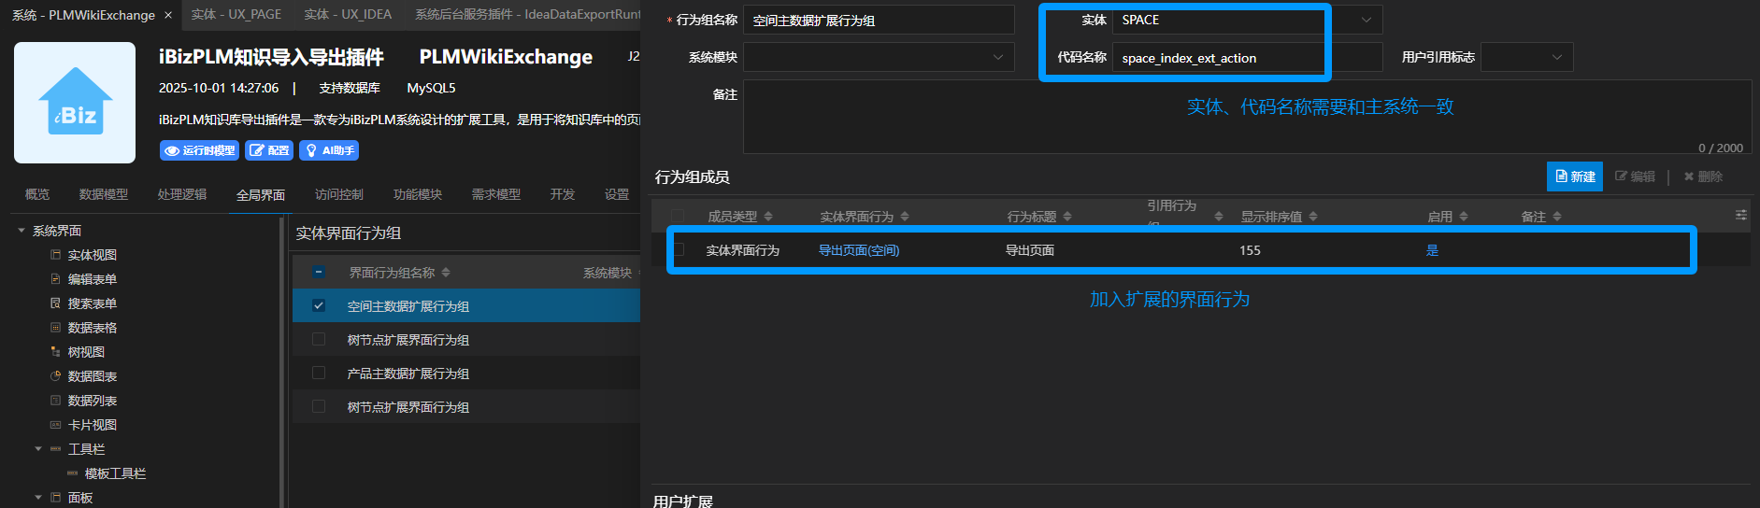Open table column settings icon
1760x508 pixels.
tap(1741, 215)
